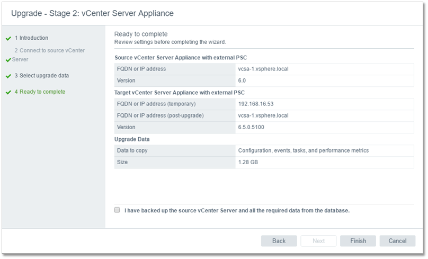Click source 'FQDN or IP address' label
The width and height of the screenshot is (428, 259).
[x=141, y=69]
